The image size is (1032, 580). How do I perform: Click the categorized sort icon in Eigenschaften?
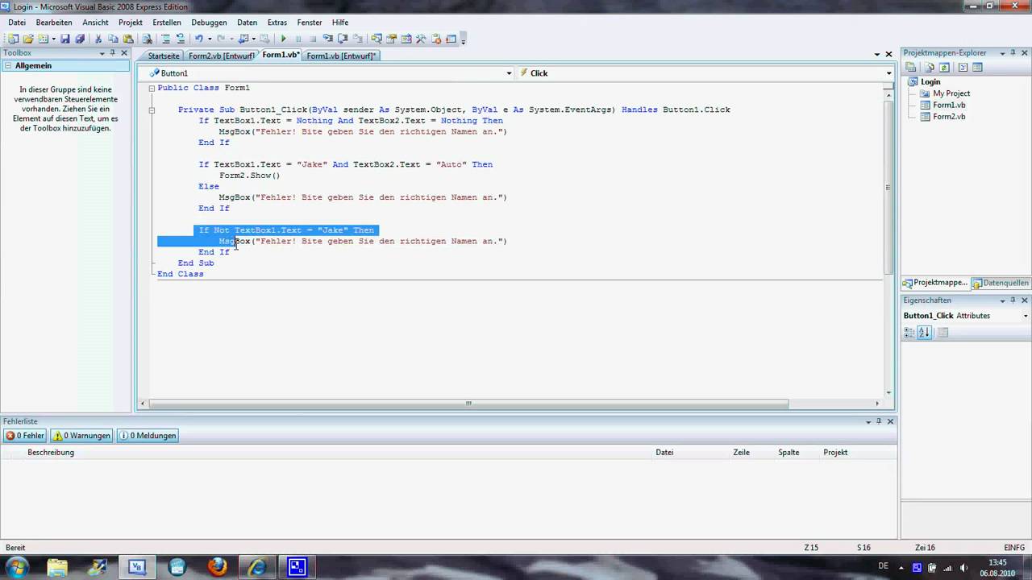[x=909, y=333]
